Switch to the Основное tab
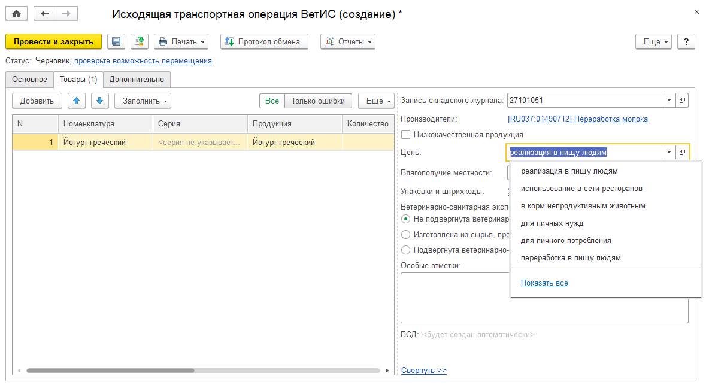The height and width of the screenshot is (388, 706). (x=29, y=80)
